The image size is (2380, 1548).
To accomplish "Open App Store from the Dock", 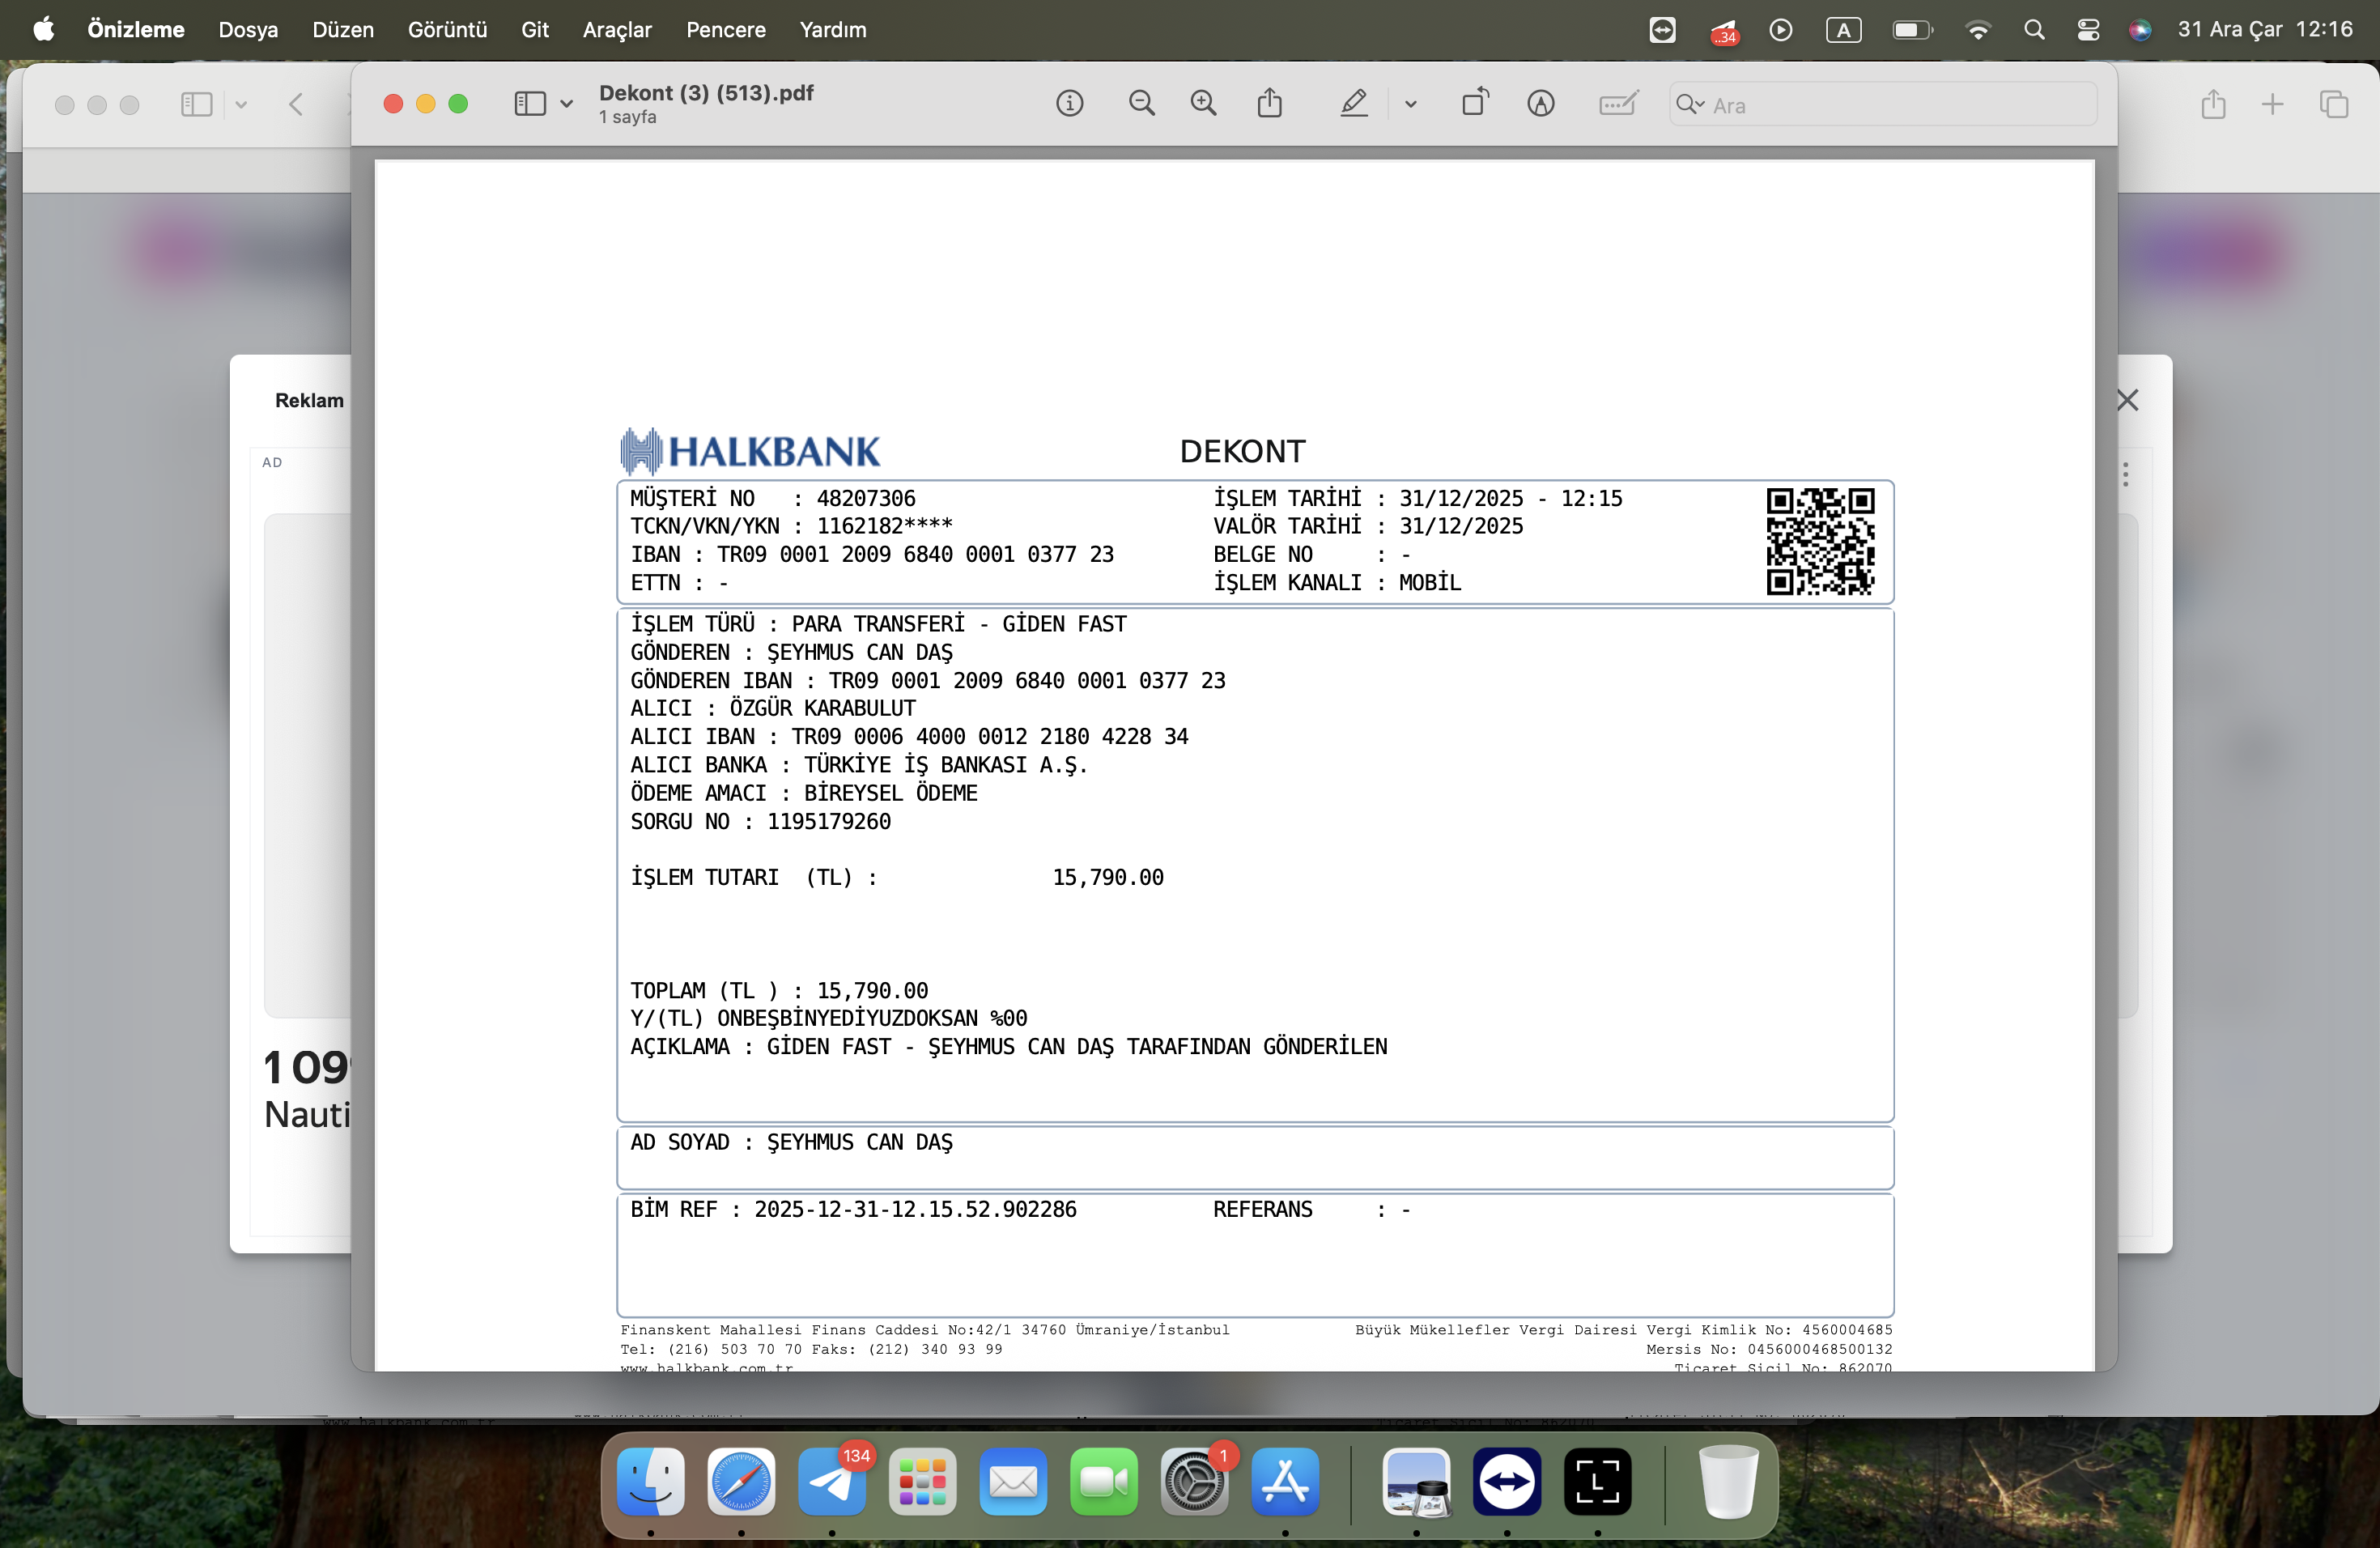I will (x=1285, y=1481).
